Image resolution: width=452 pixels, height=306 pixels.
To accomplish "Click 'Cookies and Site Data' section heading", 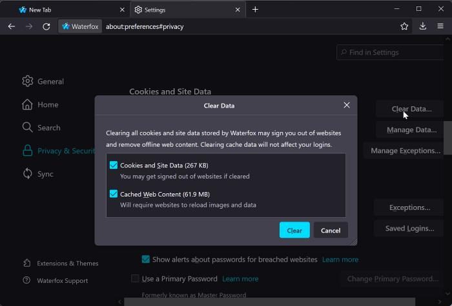I will [x=170, y=91].
